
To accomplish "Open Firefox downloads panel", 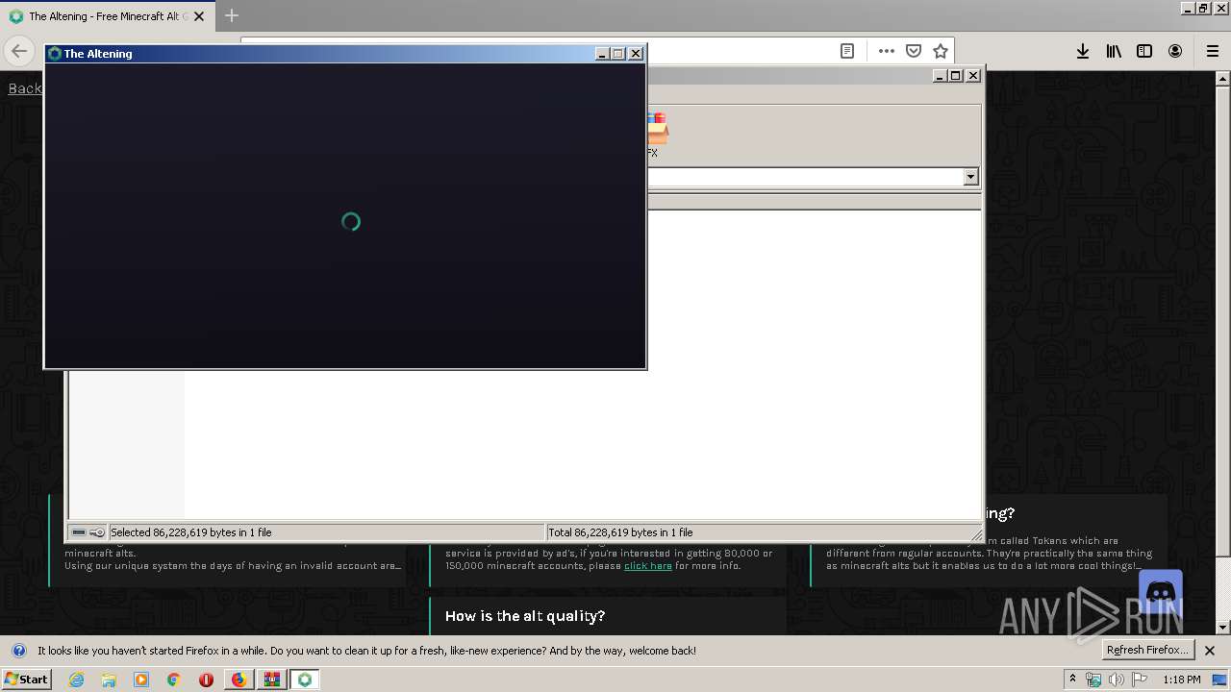I will [1083, 51].
